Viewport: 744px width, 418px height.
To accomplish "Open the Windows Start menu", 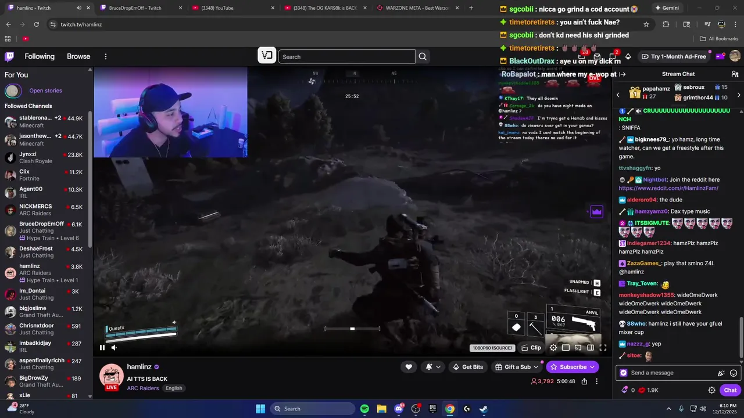I will [x=260, y=409].
